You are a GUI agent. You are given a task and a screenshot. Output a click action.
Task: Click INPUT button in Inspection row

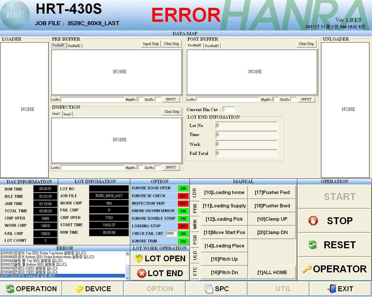[171, 167]
